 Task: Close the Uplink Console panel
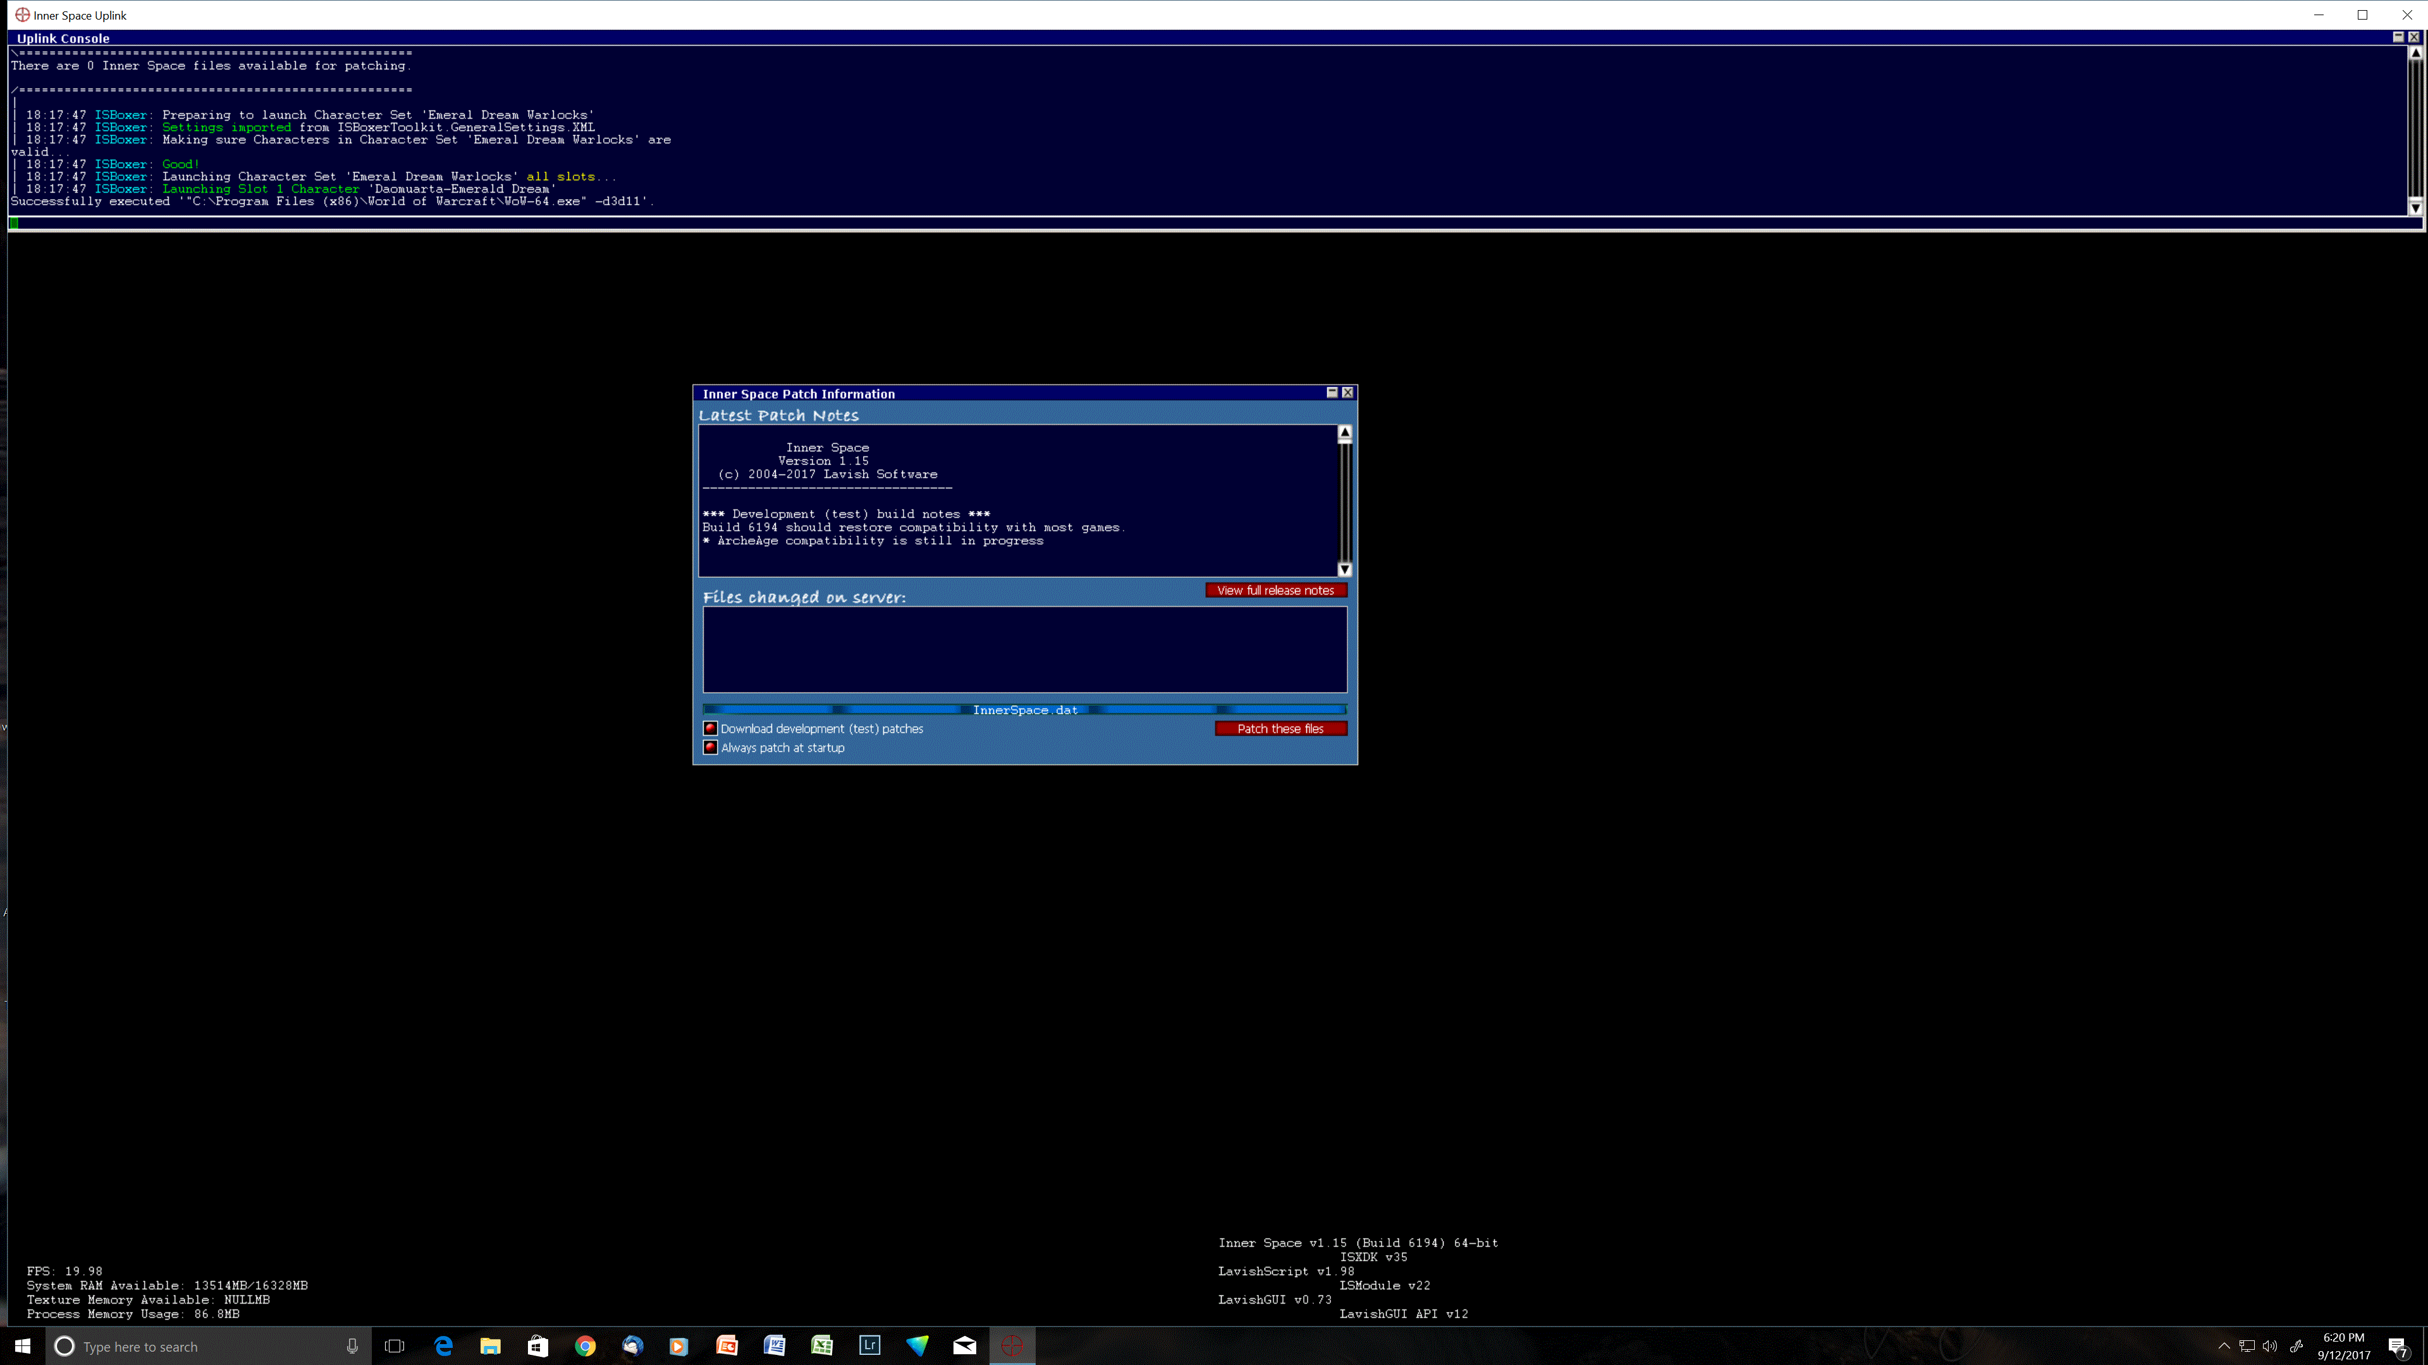2414,37
